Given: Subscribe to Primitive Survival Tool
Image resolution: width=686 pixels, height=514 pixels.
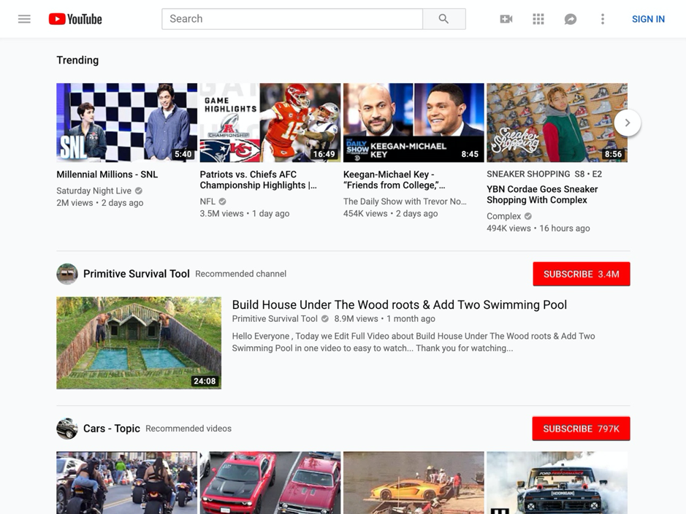Looking at the screenshot, I should 581,274.
